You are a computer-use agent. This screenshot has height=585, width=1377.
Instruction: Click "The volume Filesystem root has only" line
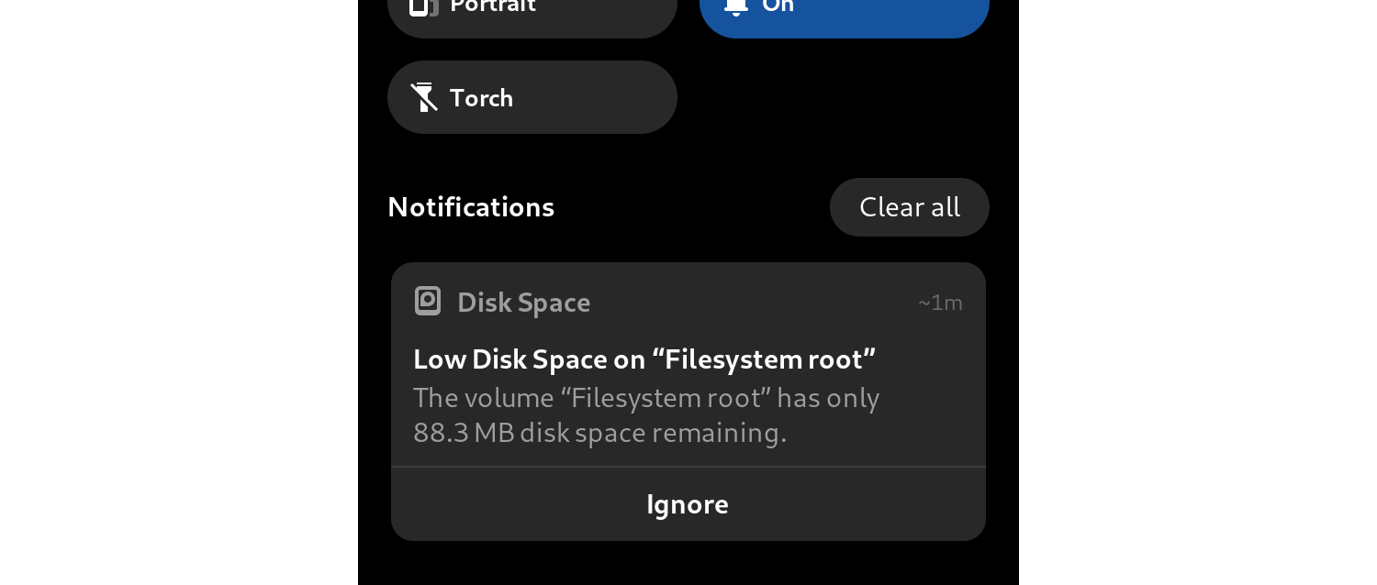[646, 398]
